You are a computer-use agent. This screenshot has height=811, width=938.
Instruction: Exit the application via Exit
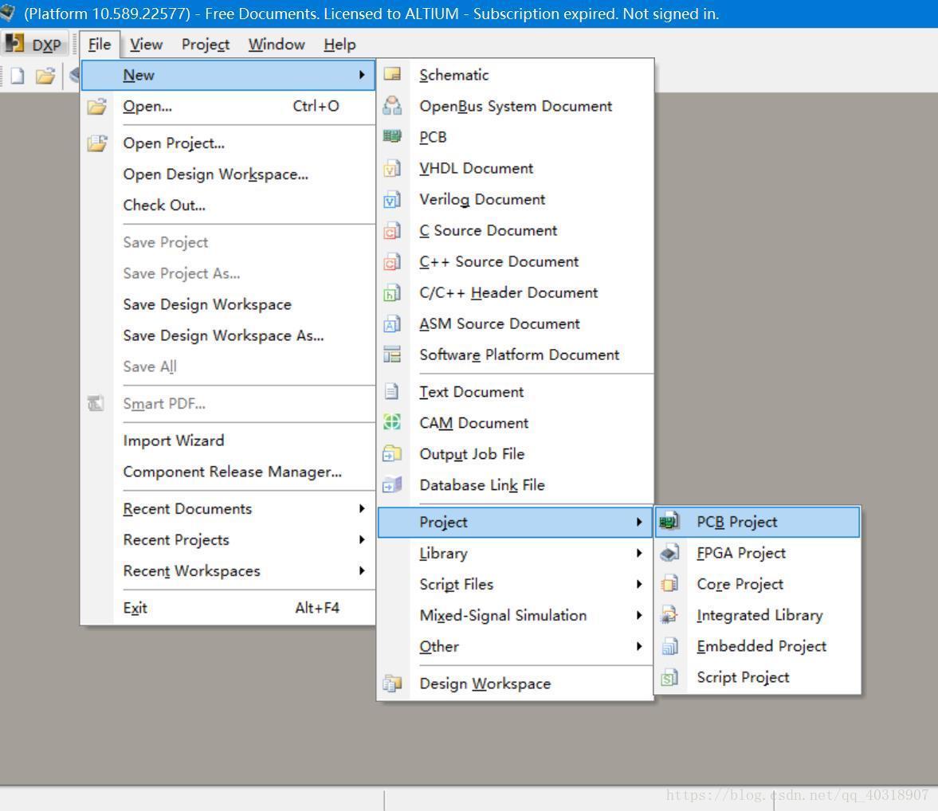coord(228,609)
